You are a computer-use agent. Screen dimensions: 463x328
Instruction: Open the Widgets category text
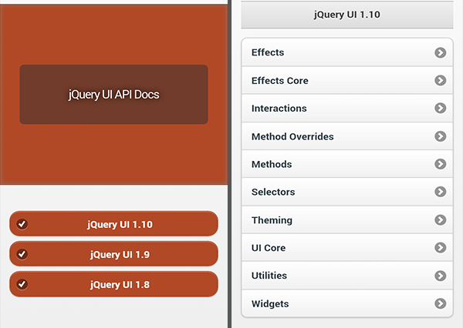(270, 304)
